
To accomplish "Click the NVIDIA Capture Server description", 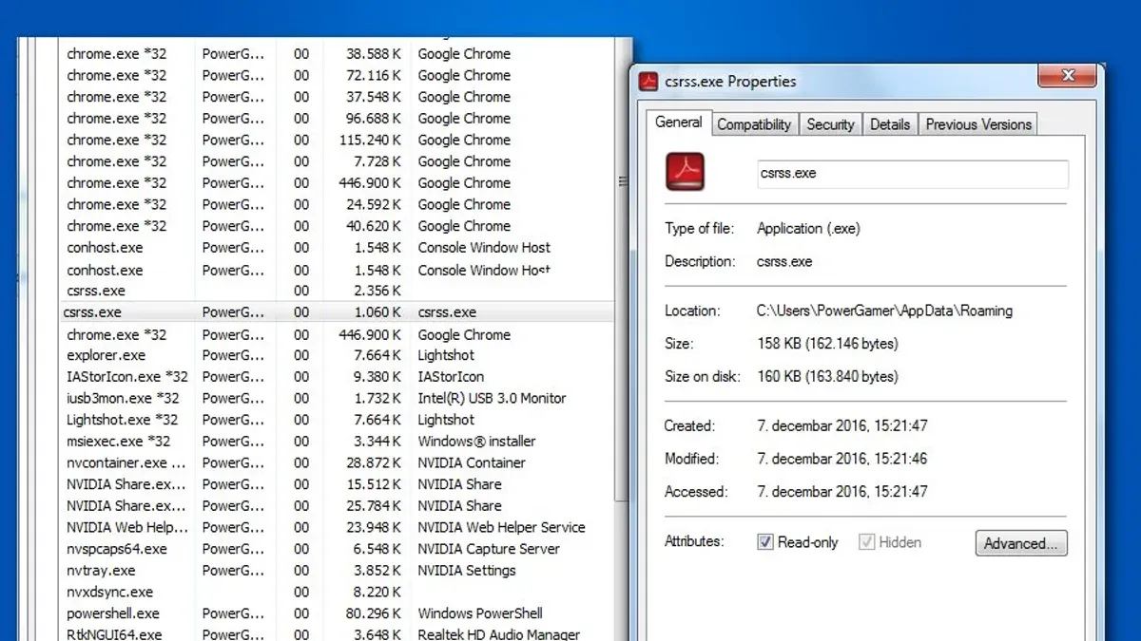I will [489, 549].
